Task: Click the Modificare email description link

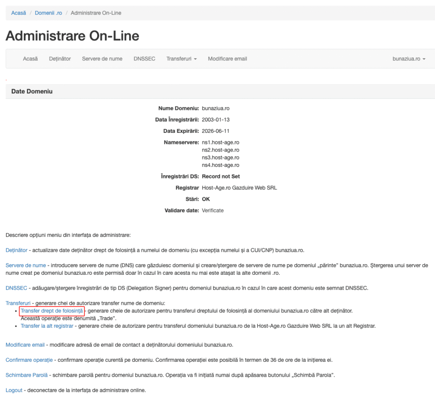Action: coord(25,345)
